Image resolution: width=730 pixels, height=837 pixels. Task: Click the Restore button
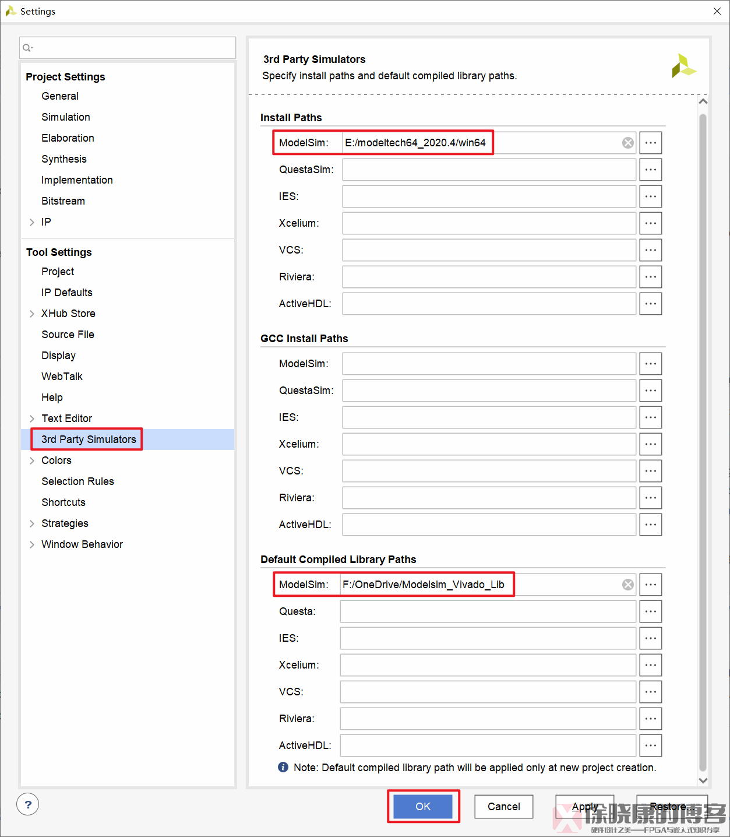click(672, 807)
